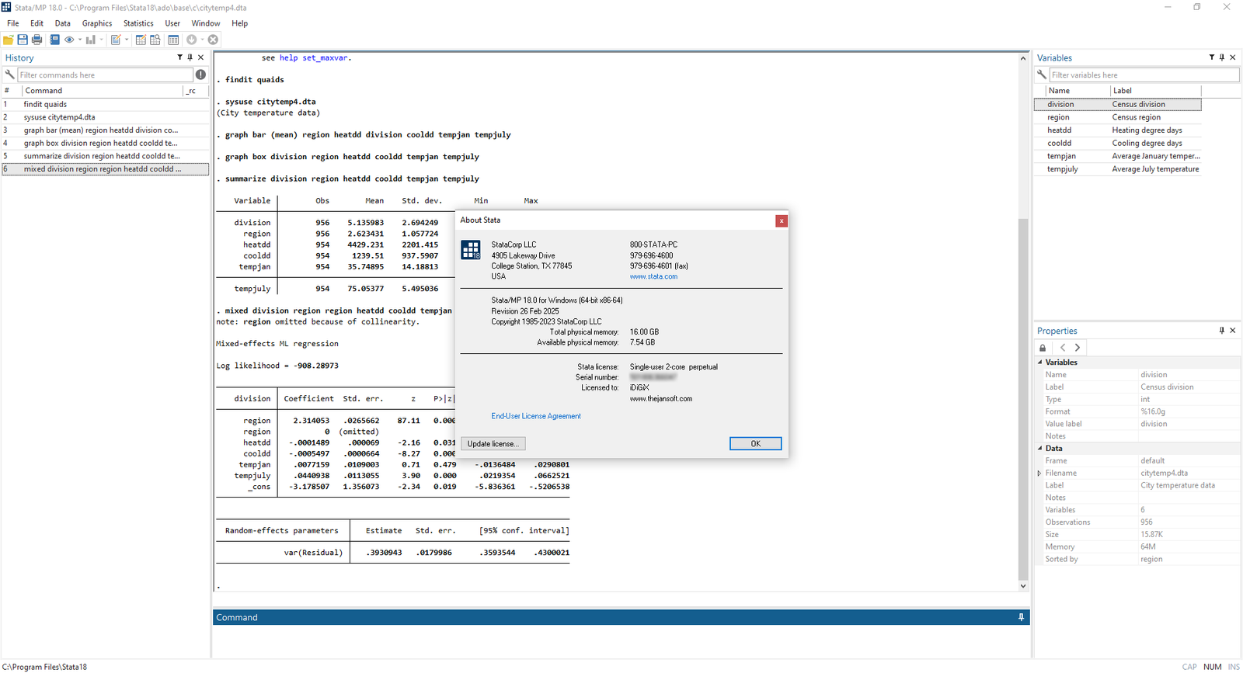
Task: Open the Edit menu
Action: 37,23
